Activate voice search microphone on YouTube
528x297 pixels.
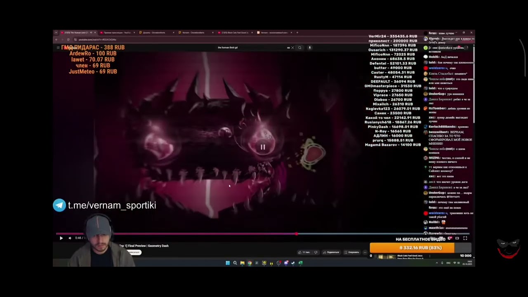[309, 47]
